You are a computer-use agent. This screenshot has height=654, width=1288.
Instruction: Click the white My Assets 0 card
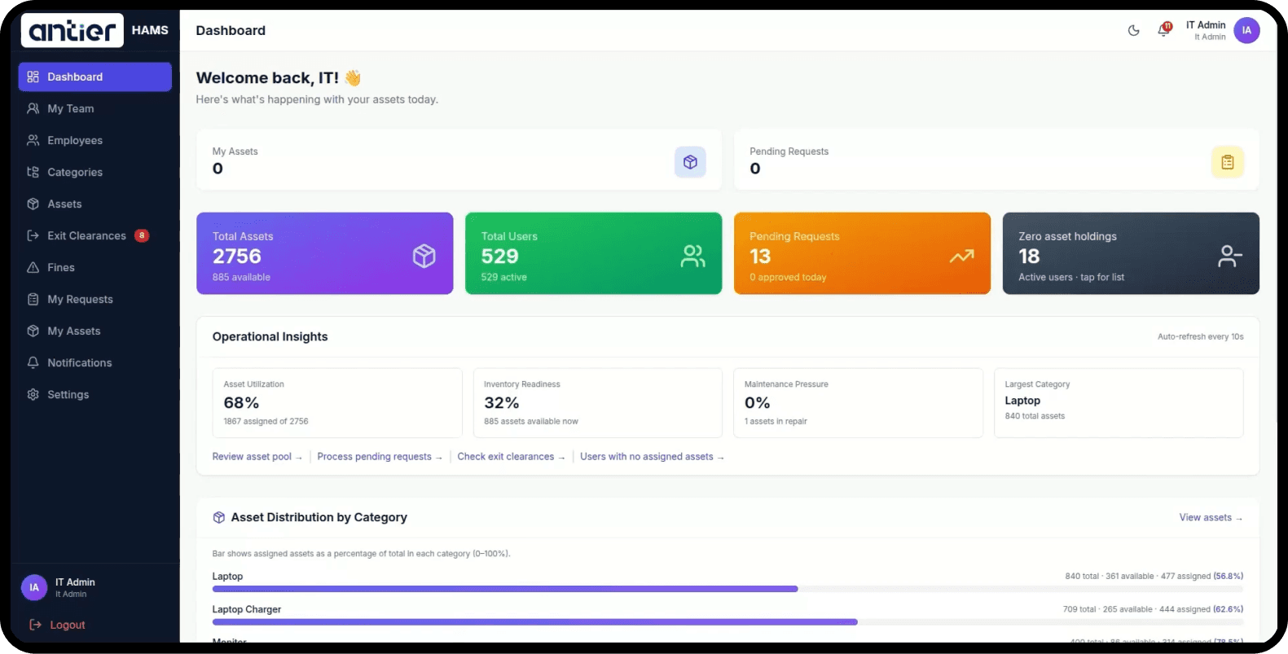(x=459, y=160)
